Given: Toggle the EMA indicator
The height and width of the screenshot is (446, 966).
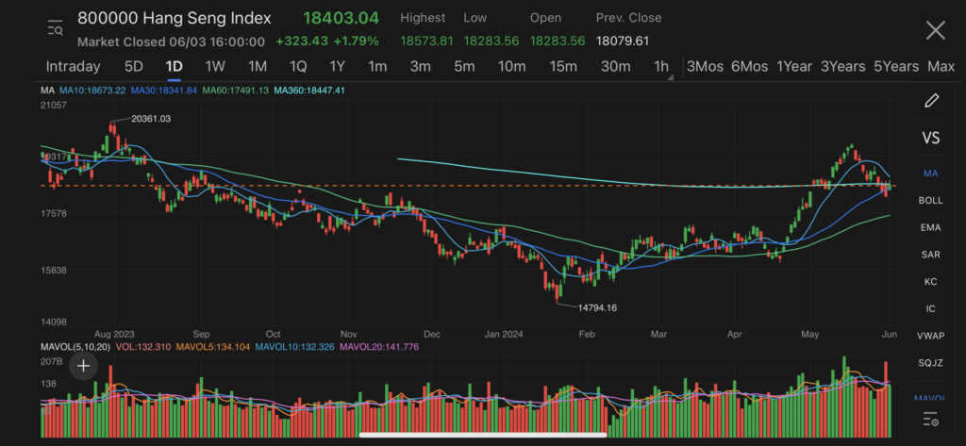Looking at the screenshot, I should click(x=930, y=227).
